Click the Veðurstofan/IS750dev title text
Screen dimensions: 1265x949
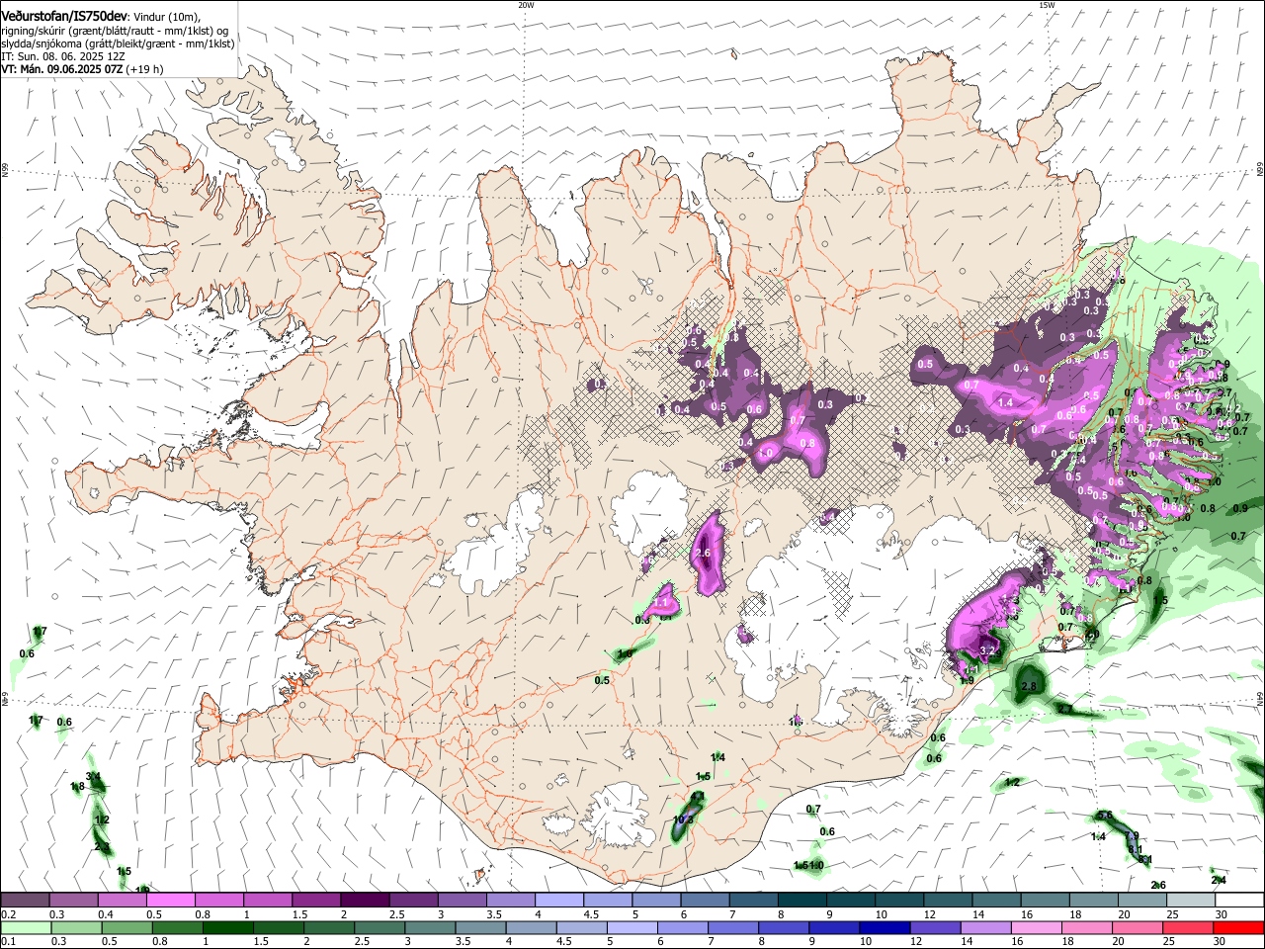(x=64, y=16)
